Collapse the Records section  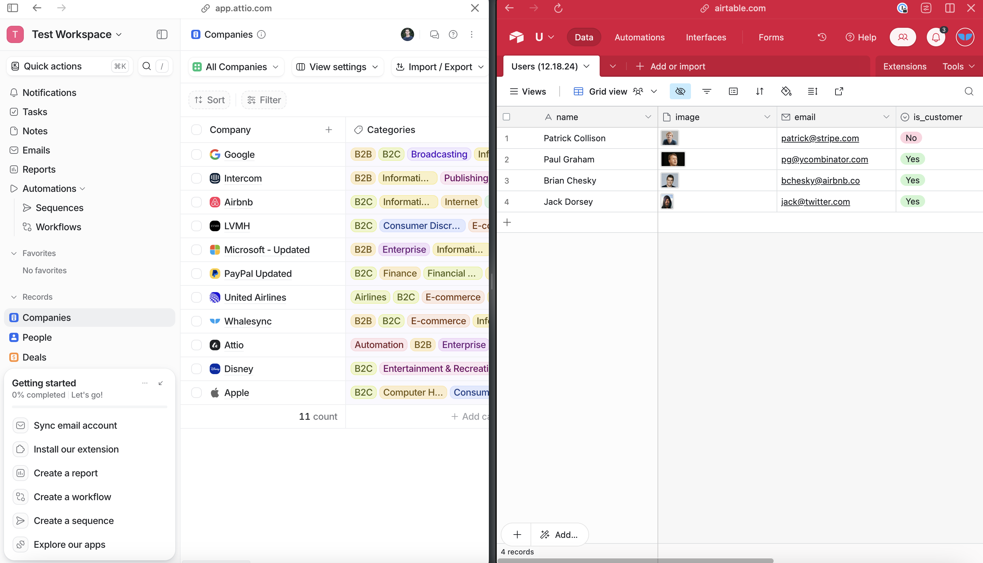tap(14, 297)
